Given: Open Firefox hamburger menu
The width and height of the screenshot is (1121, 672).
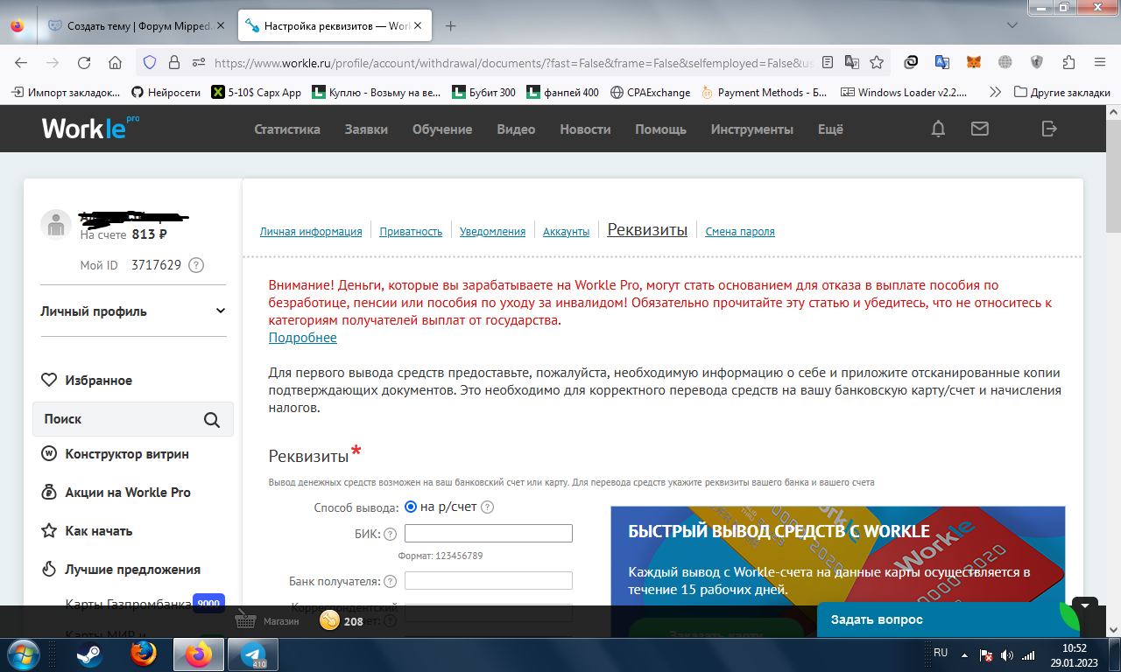Looking at the screenshot, I should 1101,63.
